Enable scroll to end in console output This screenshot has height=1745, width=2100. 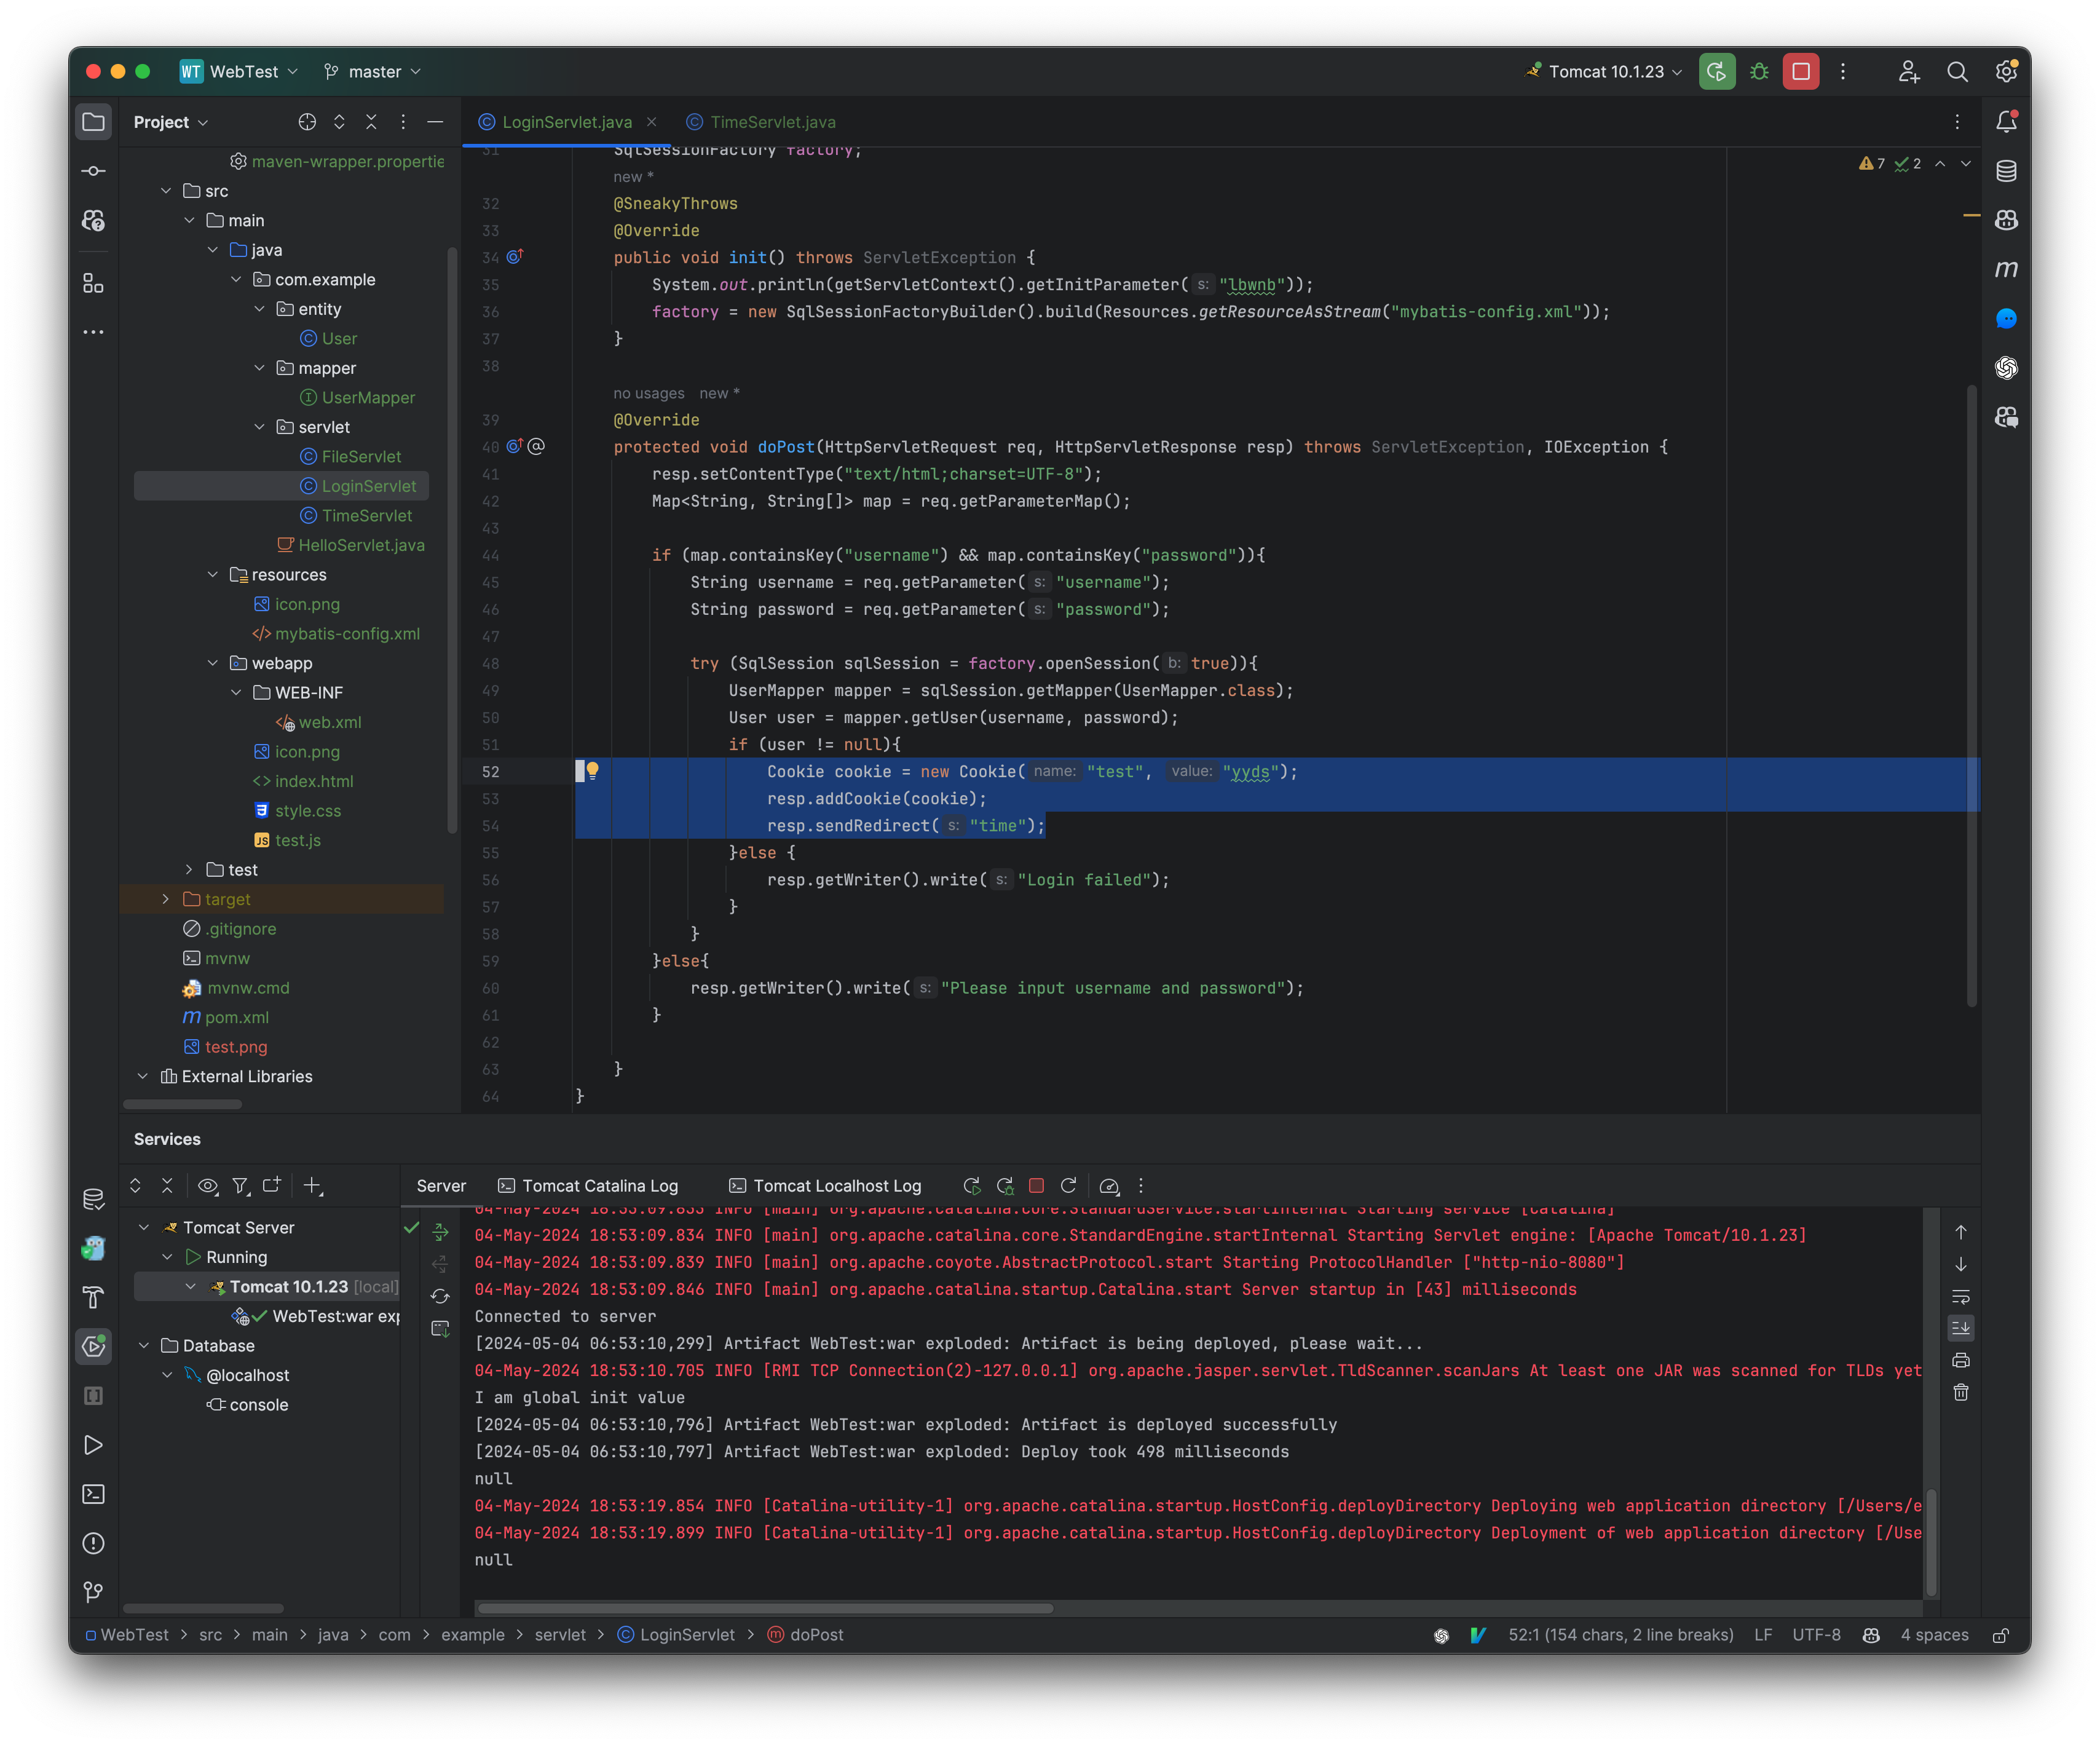[x=1960, y=1328]
